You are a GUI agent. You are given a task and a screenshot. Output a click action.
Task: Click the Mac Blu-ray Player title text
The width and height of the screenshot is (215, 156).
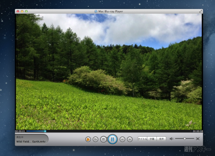tap(111, 11)
